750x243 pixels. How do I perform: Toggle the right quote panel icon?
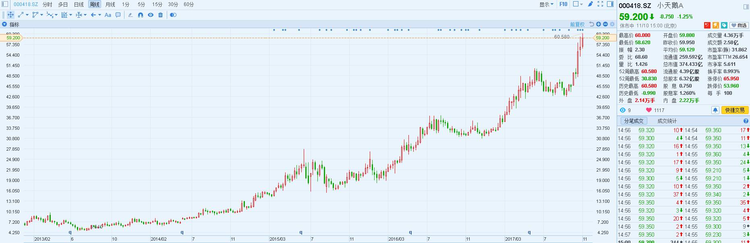[610, 4]
